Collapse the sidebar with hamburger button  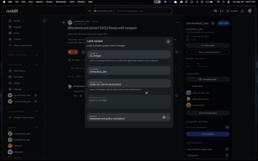coord(44,21)
